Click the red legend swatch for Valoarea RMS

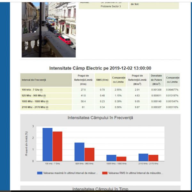click(x=104, y=173)
